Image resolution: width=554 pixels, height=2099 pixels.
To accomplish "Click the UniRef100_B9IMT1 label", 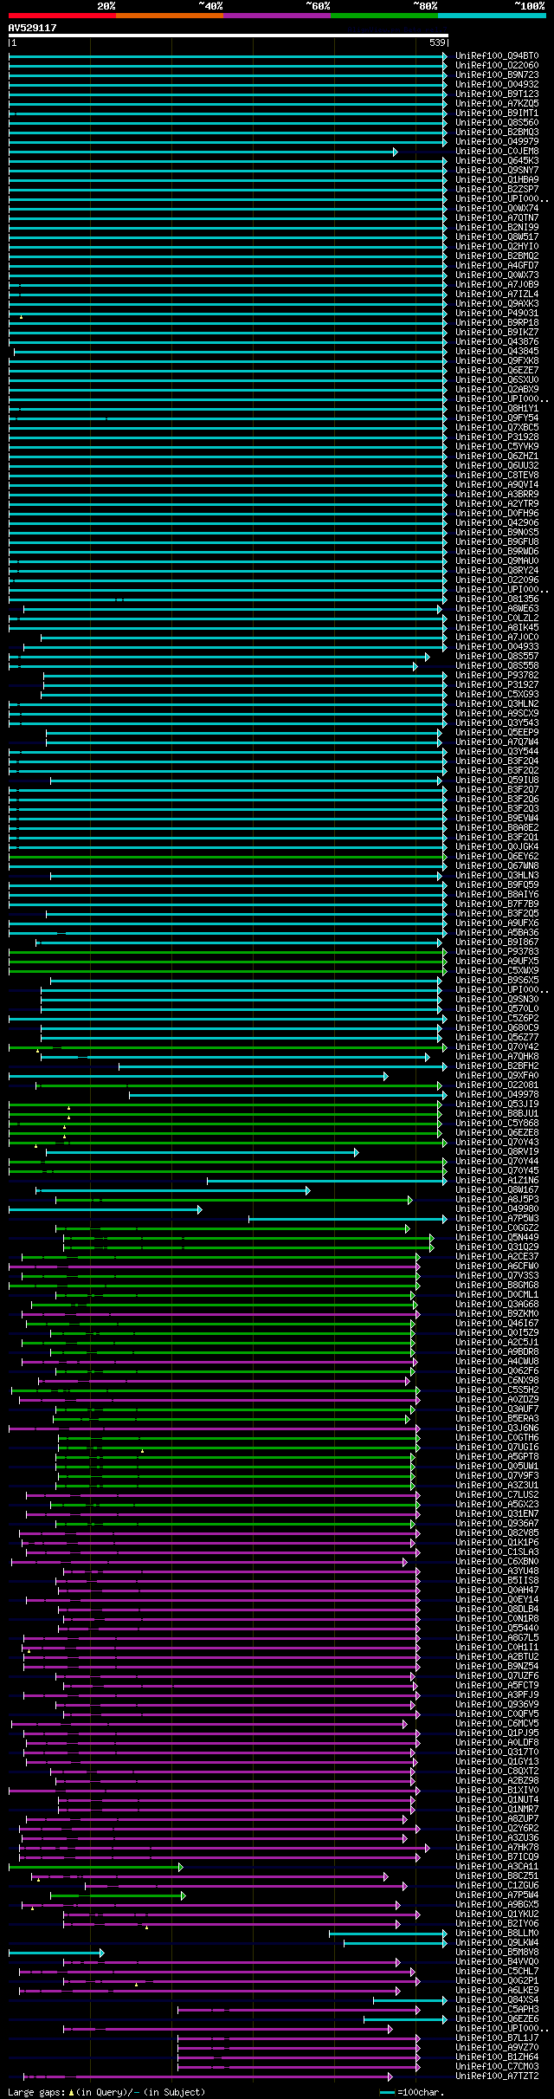I will [497, 113].
